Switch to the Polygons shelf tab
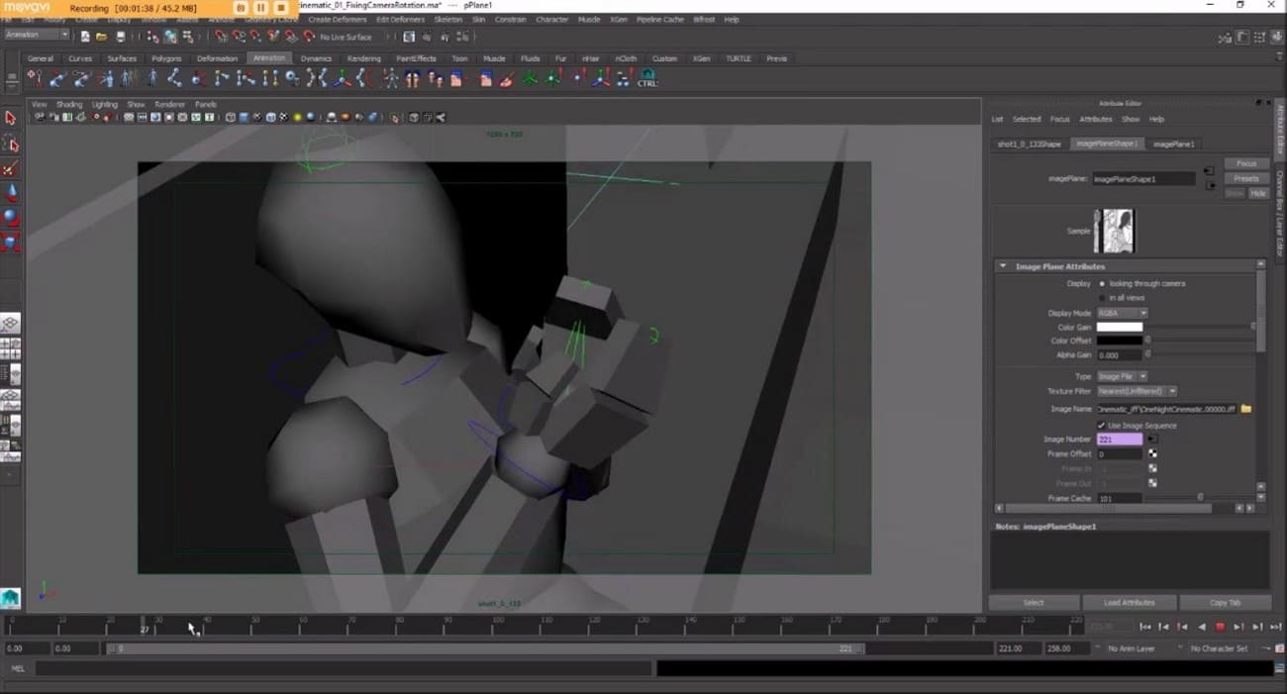Screen dimensions: 1287x694 (x=165, y=58)
